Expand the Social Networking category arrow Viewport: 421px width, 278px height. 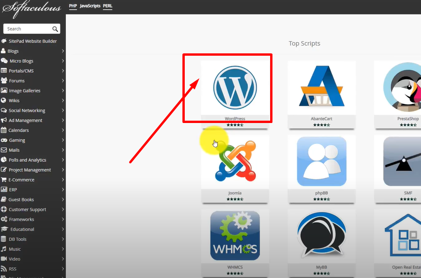(x=63, y=110)
